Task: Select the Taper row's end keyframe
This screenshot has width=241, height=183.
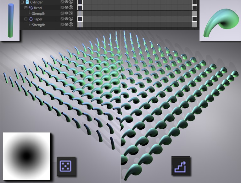Action: click(x=194, y=19)
